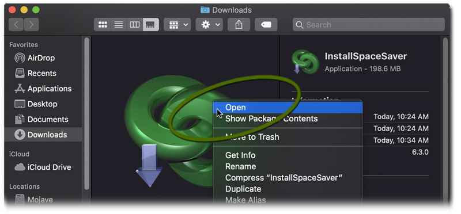Open iCloud Drive in the sidebar
Image resolution: width=461 pixels, height=214 pixels.
tap(43, 167)
